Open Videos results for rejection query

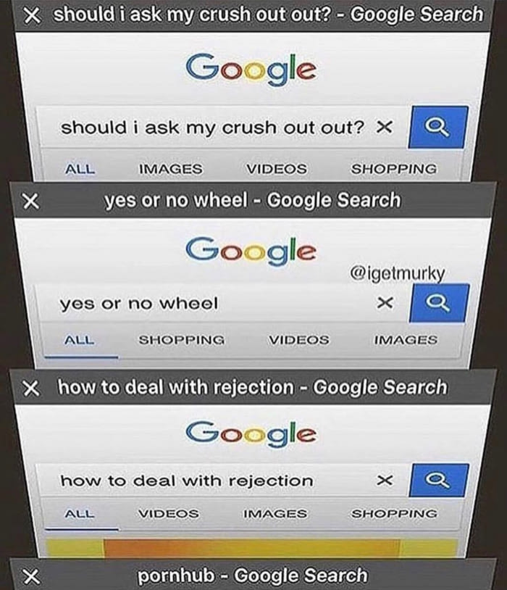[169, 514]
